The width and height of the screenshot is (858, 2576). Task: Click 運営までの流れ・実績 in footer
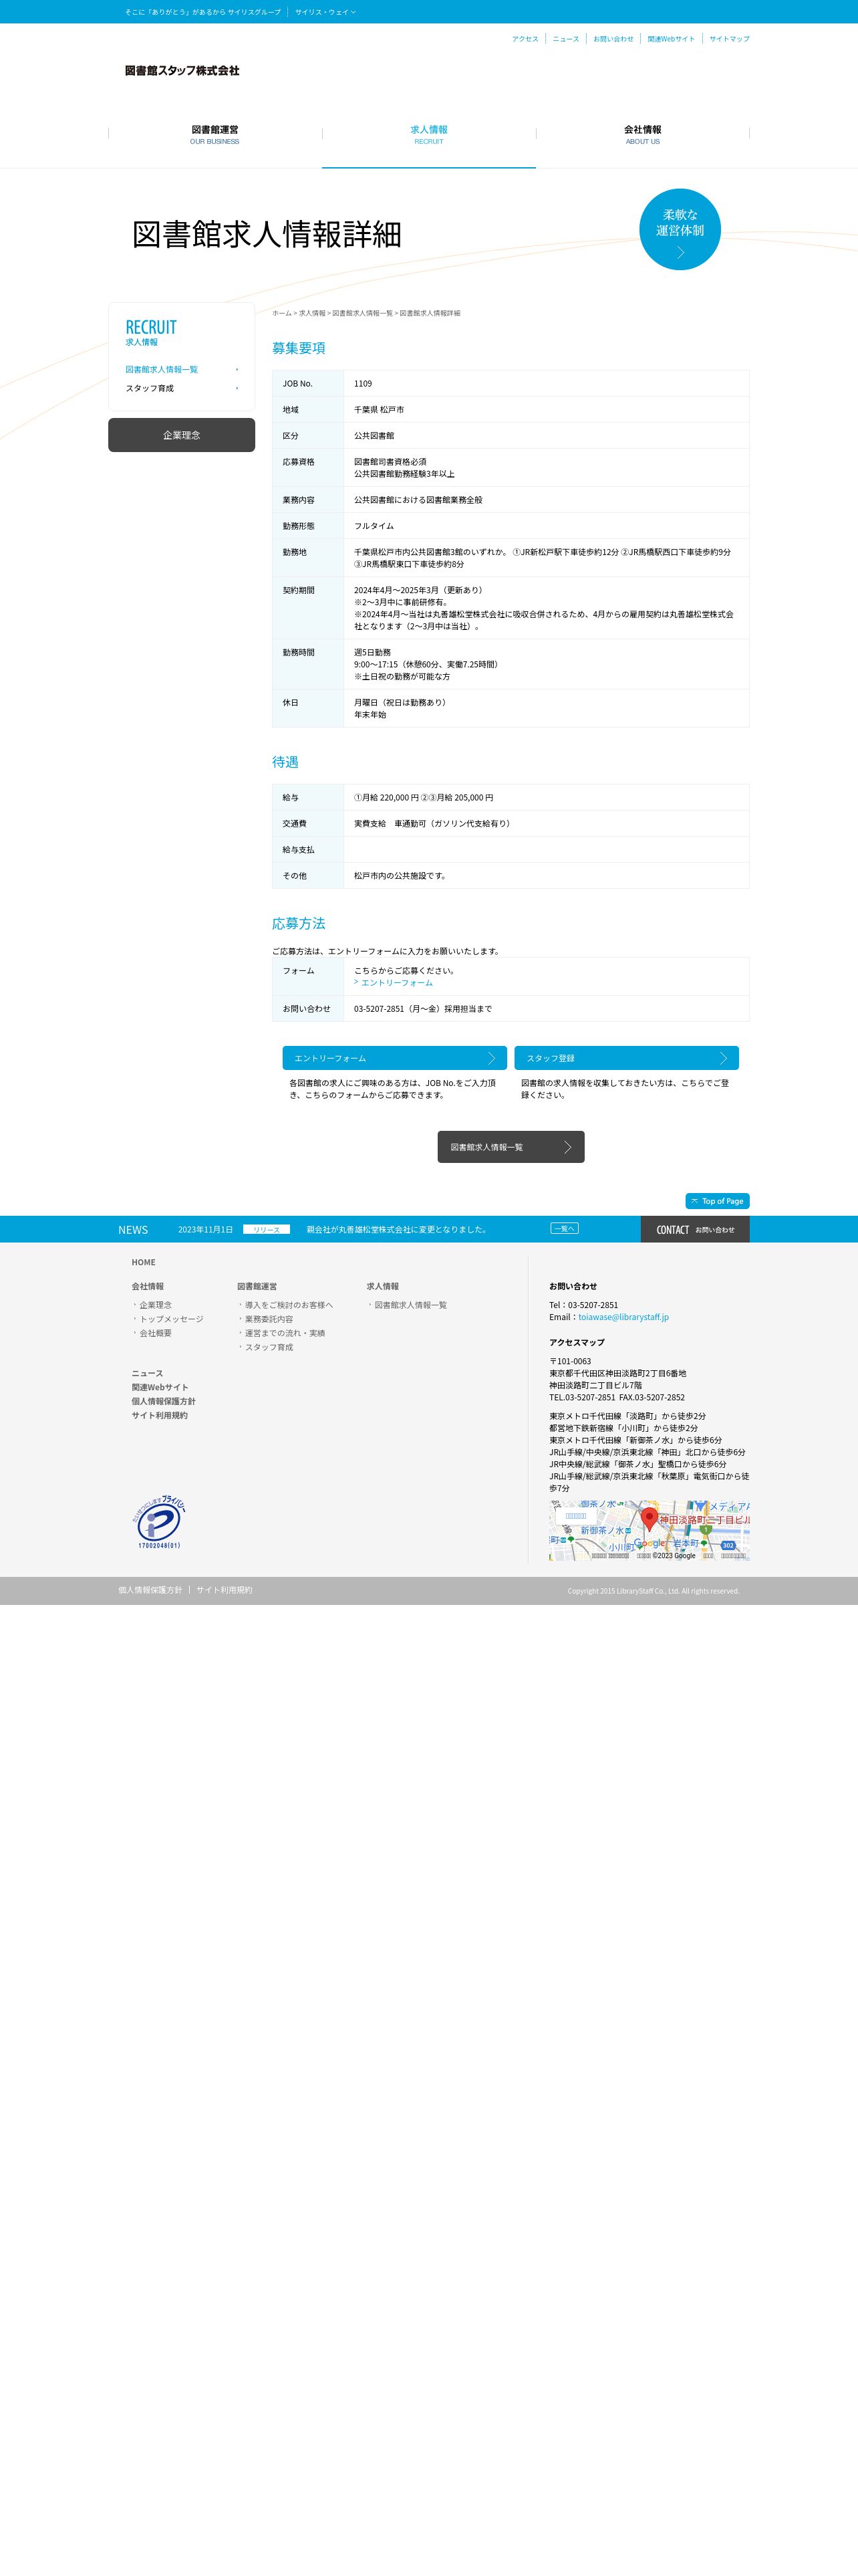[285, 1333]
